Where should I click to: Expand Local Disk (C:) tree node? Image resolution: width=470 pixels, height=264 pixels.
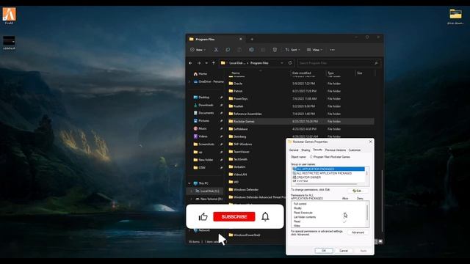pos(192,191)
